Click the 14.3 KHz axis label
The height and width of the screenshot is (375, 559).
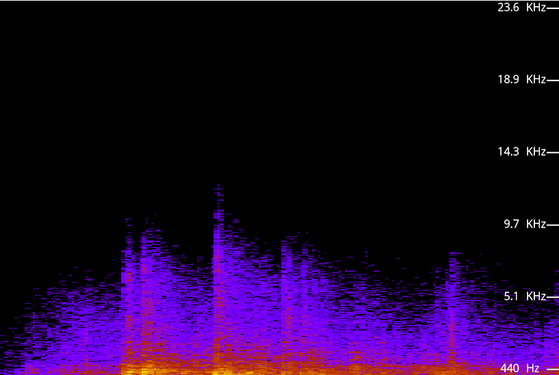521,152
